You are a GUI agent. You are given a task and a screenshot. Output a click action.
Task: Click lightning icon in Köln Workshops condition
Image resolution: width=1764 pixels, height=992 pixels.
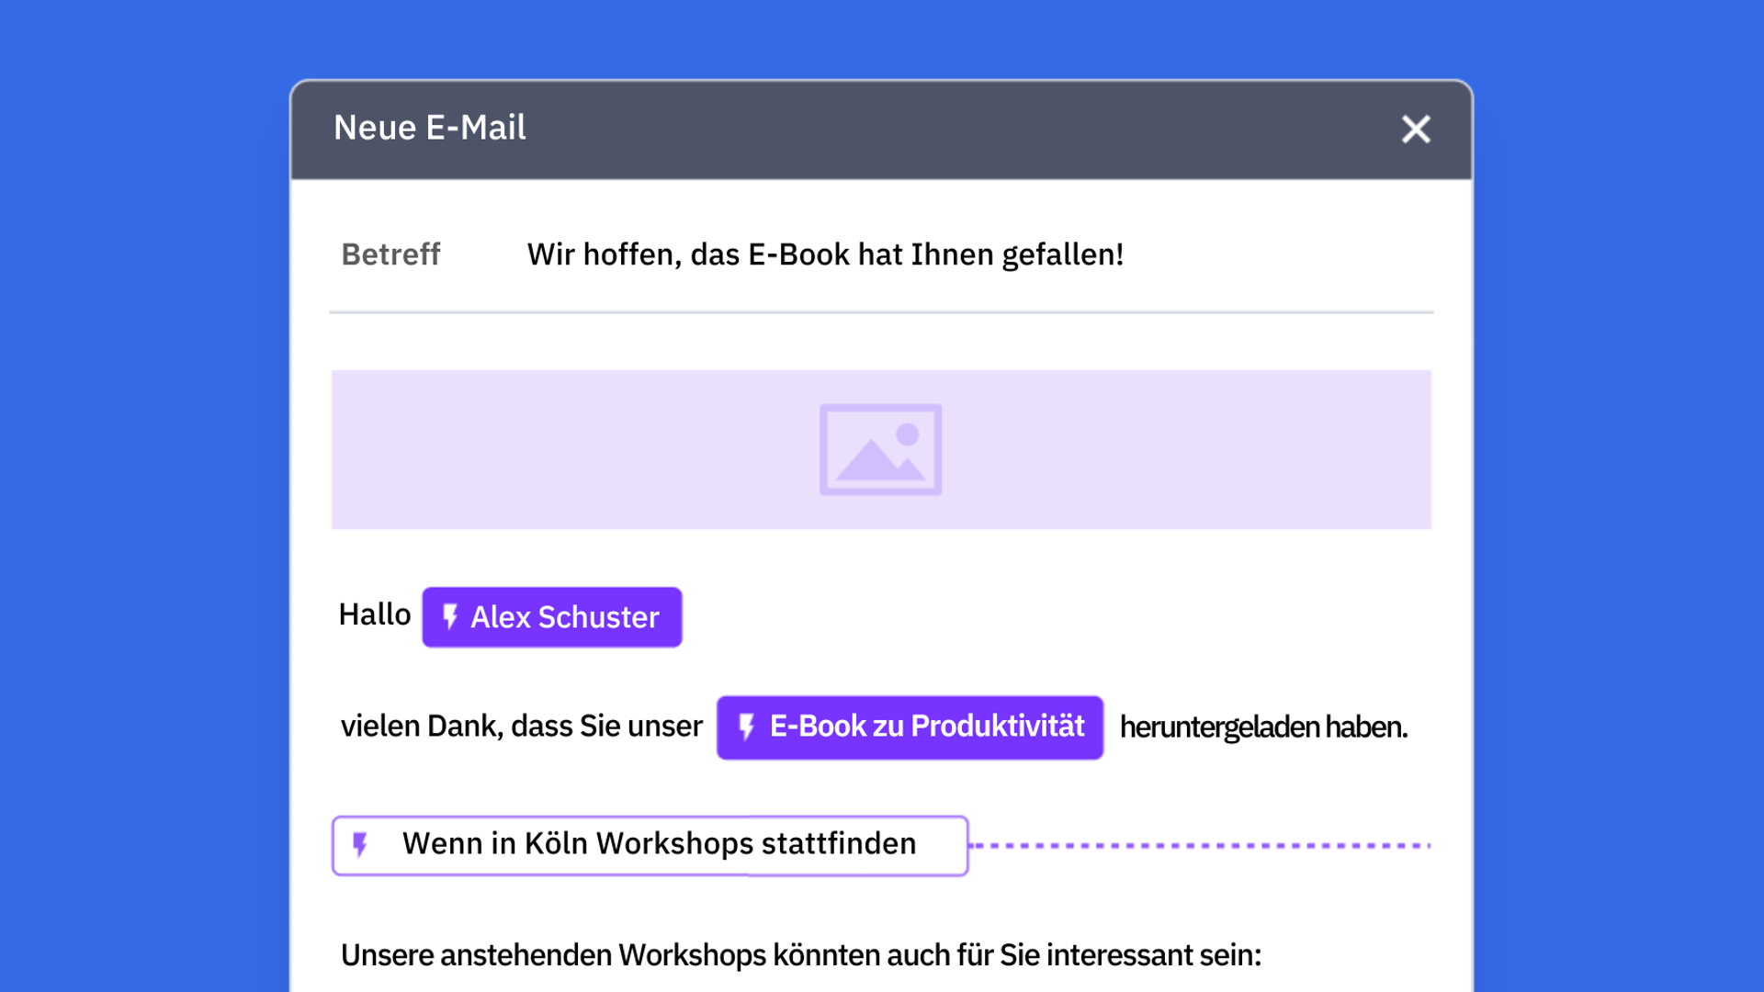pyautogui.click(x=360, y=844)
